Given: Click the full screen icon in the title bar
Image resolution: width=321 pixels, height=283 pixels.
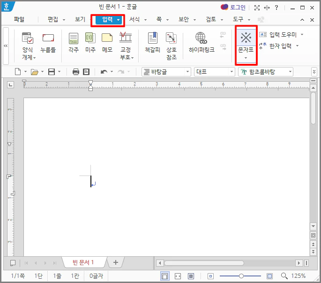Looking at the screenshot, I should (x=257, y=8).
